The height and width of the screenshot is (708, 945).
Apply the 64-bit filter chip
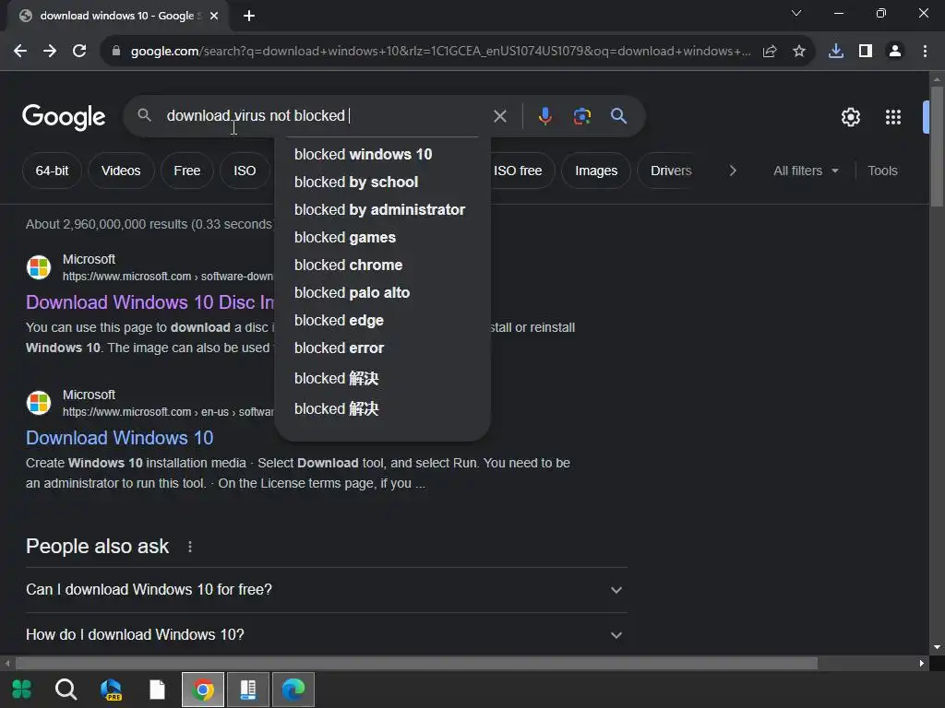click(52, 171)
